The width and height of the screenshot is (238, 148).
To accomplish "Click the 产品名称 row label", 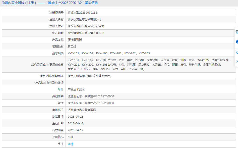I will 58,40.
